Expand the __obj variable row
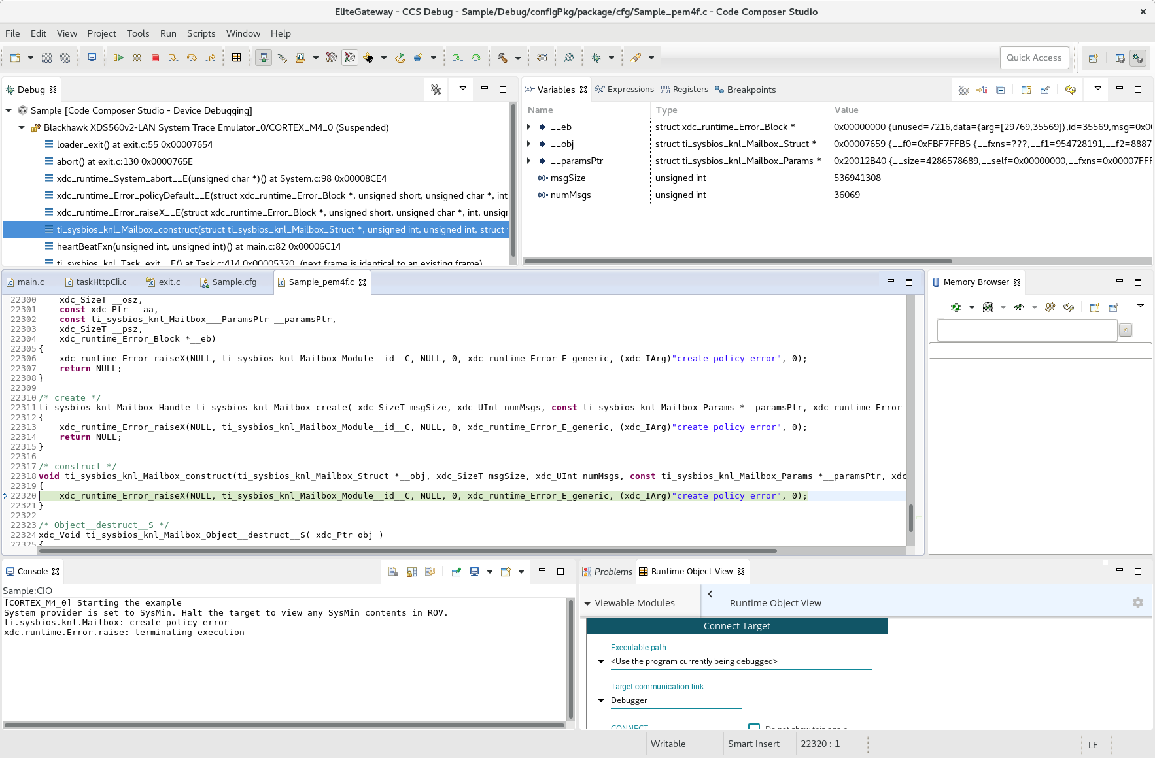This screenshot has height=758, width=1155. (x=529, y=144)
